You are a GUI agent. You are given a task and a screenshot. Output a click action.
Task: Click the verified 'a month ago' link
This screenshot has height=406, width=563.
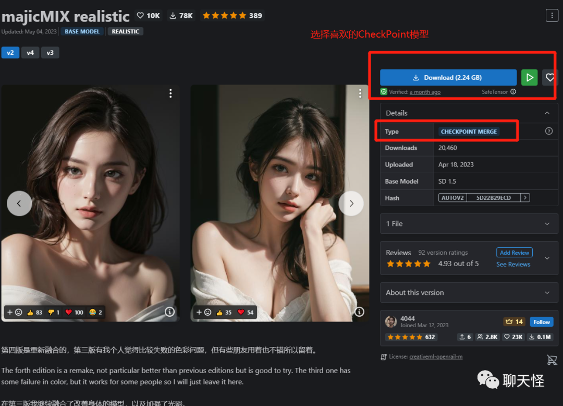(x=425, y=92)
